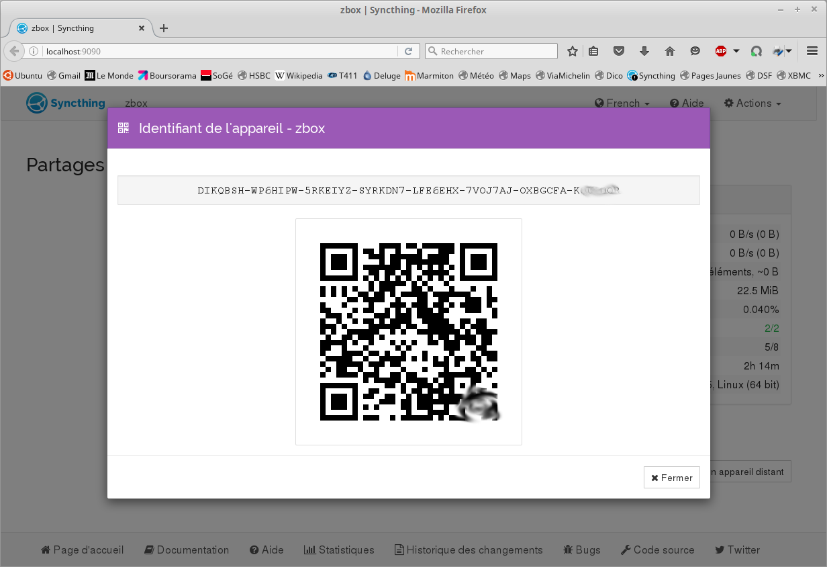Open the Deluge bookmark

pyautogui.click(x=381, y=76)
